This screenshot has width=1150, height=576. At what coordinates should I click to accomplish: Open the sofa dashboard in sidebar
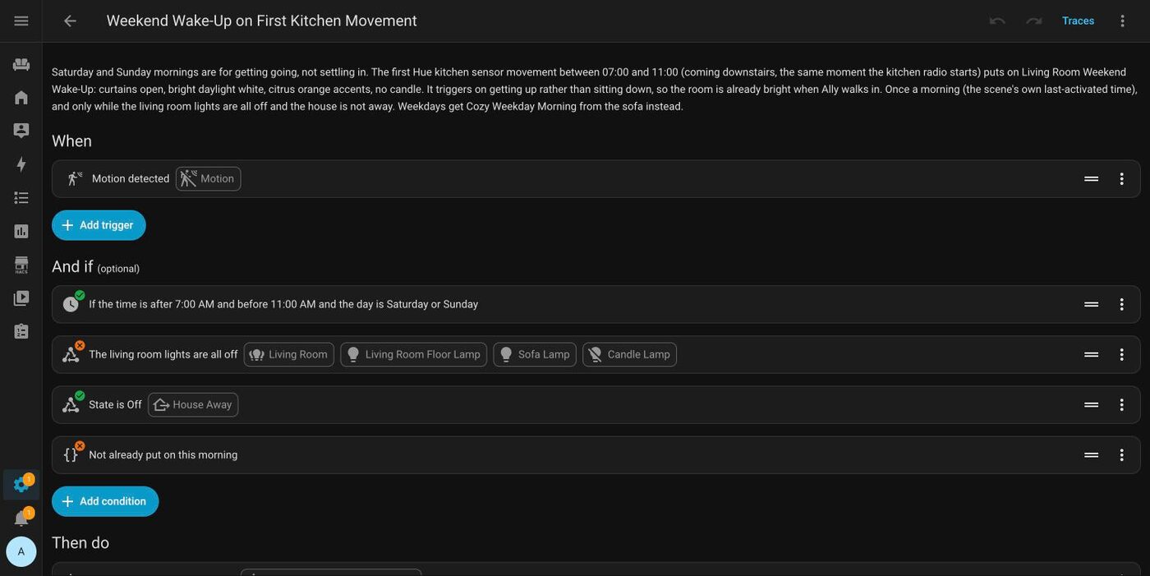21,64
